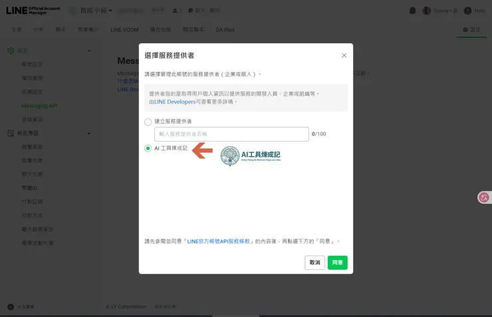Click the 聊天 label beside header chat icon
The width and height of the screenshot is (492, 317).
click(x=200, y=11)
